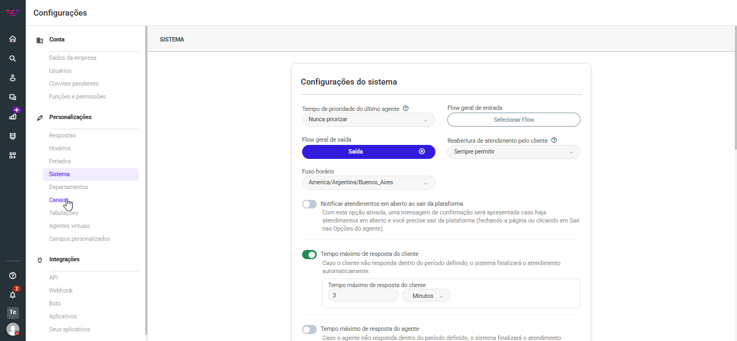This screenshot has width=737, height=341.
Task: Click the page vertical scrollbar
Action: coord(735,89)
